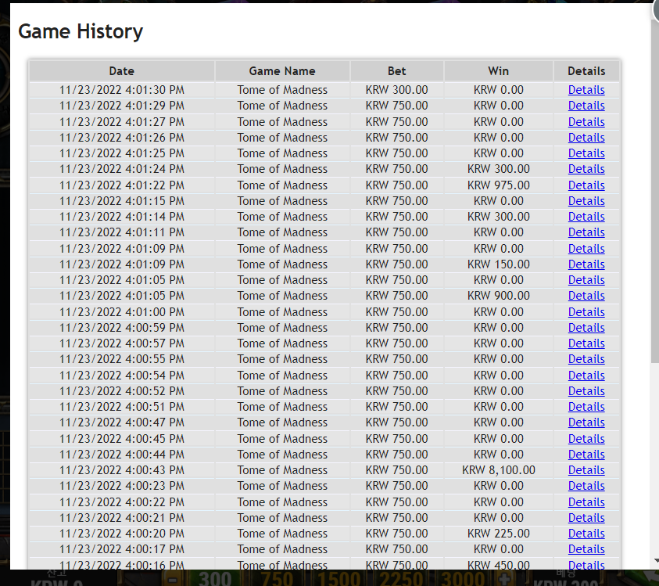Image resolution: width=659 pixels, height=586 pixels.
Task: Open Details for the 4:01:27 PM round
Action: 586,121
